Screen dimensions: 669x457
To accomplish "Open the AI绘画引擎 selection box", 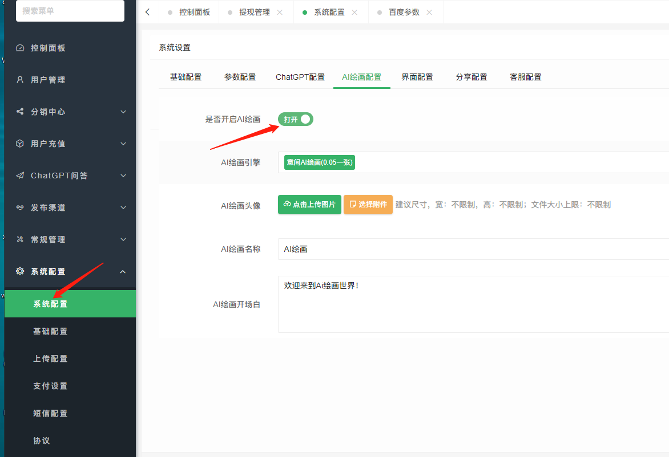I will click(473, 162).
